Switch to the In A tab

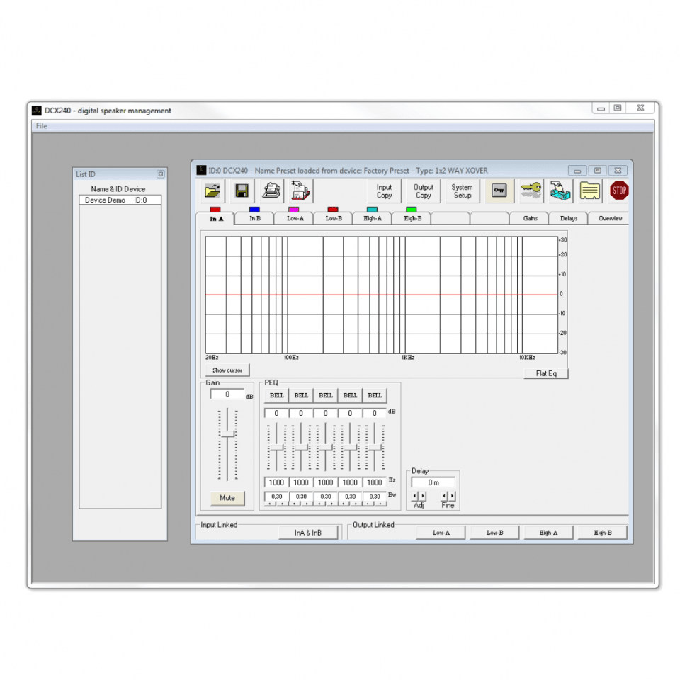click(216, 219)
